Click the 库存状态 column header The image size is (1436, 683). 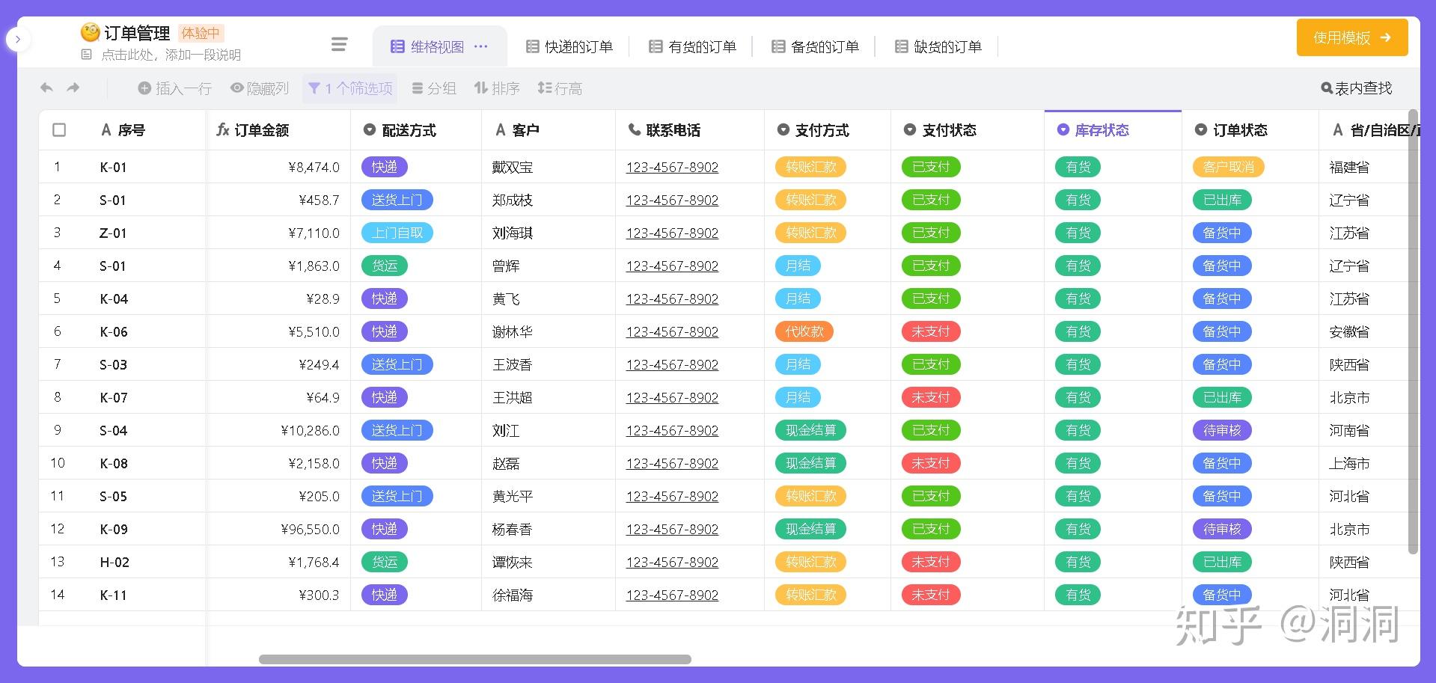point(1113,130)
